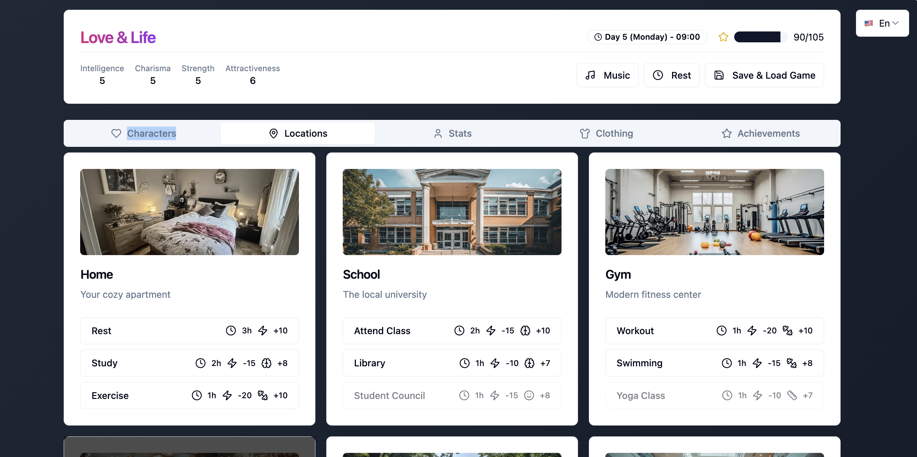Select the Home Rest action
Image resolution: width=917 pixels, height=457 pixels.
190,331
